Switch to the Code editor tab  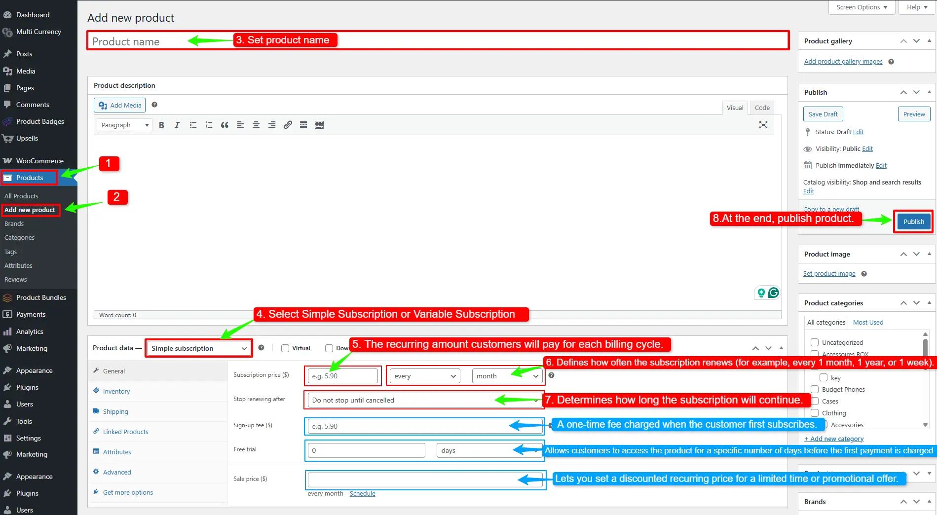point(762,108)
